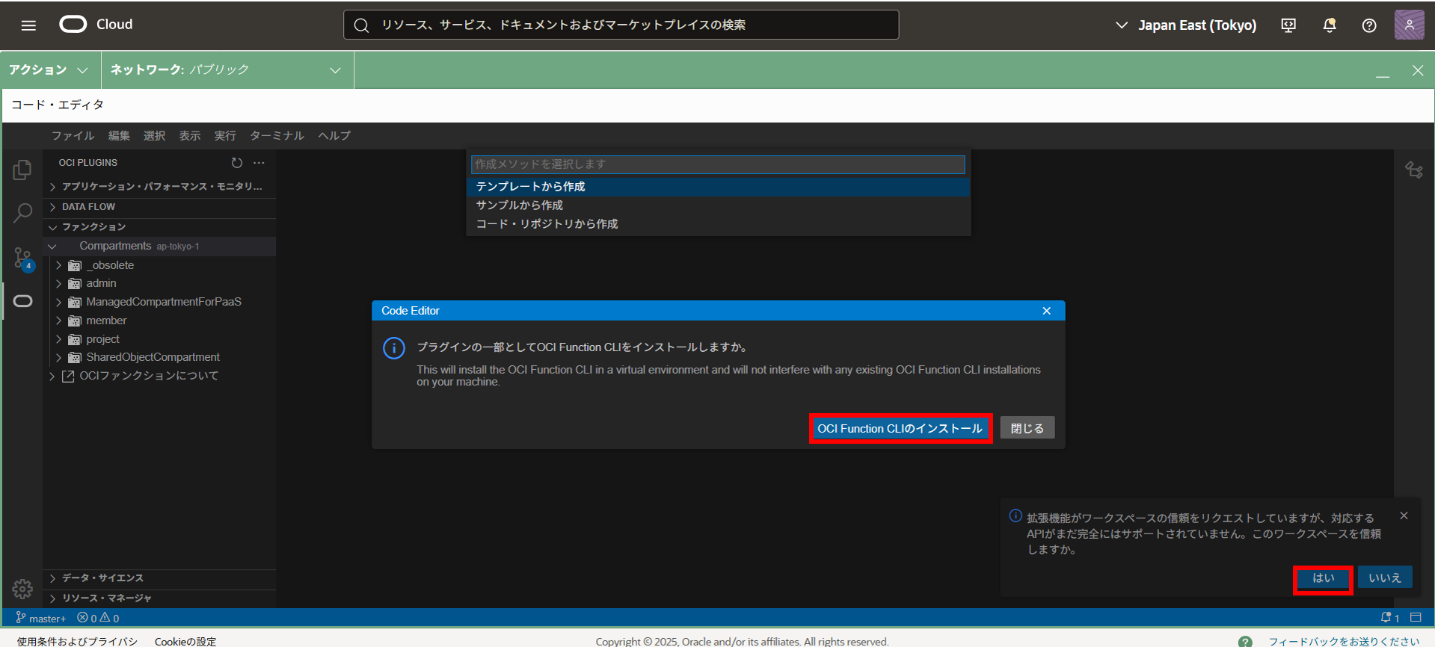
Task: Focus the global resource search field
Action: (x=621, y=25)
